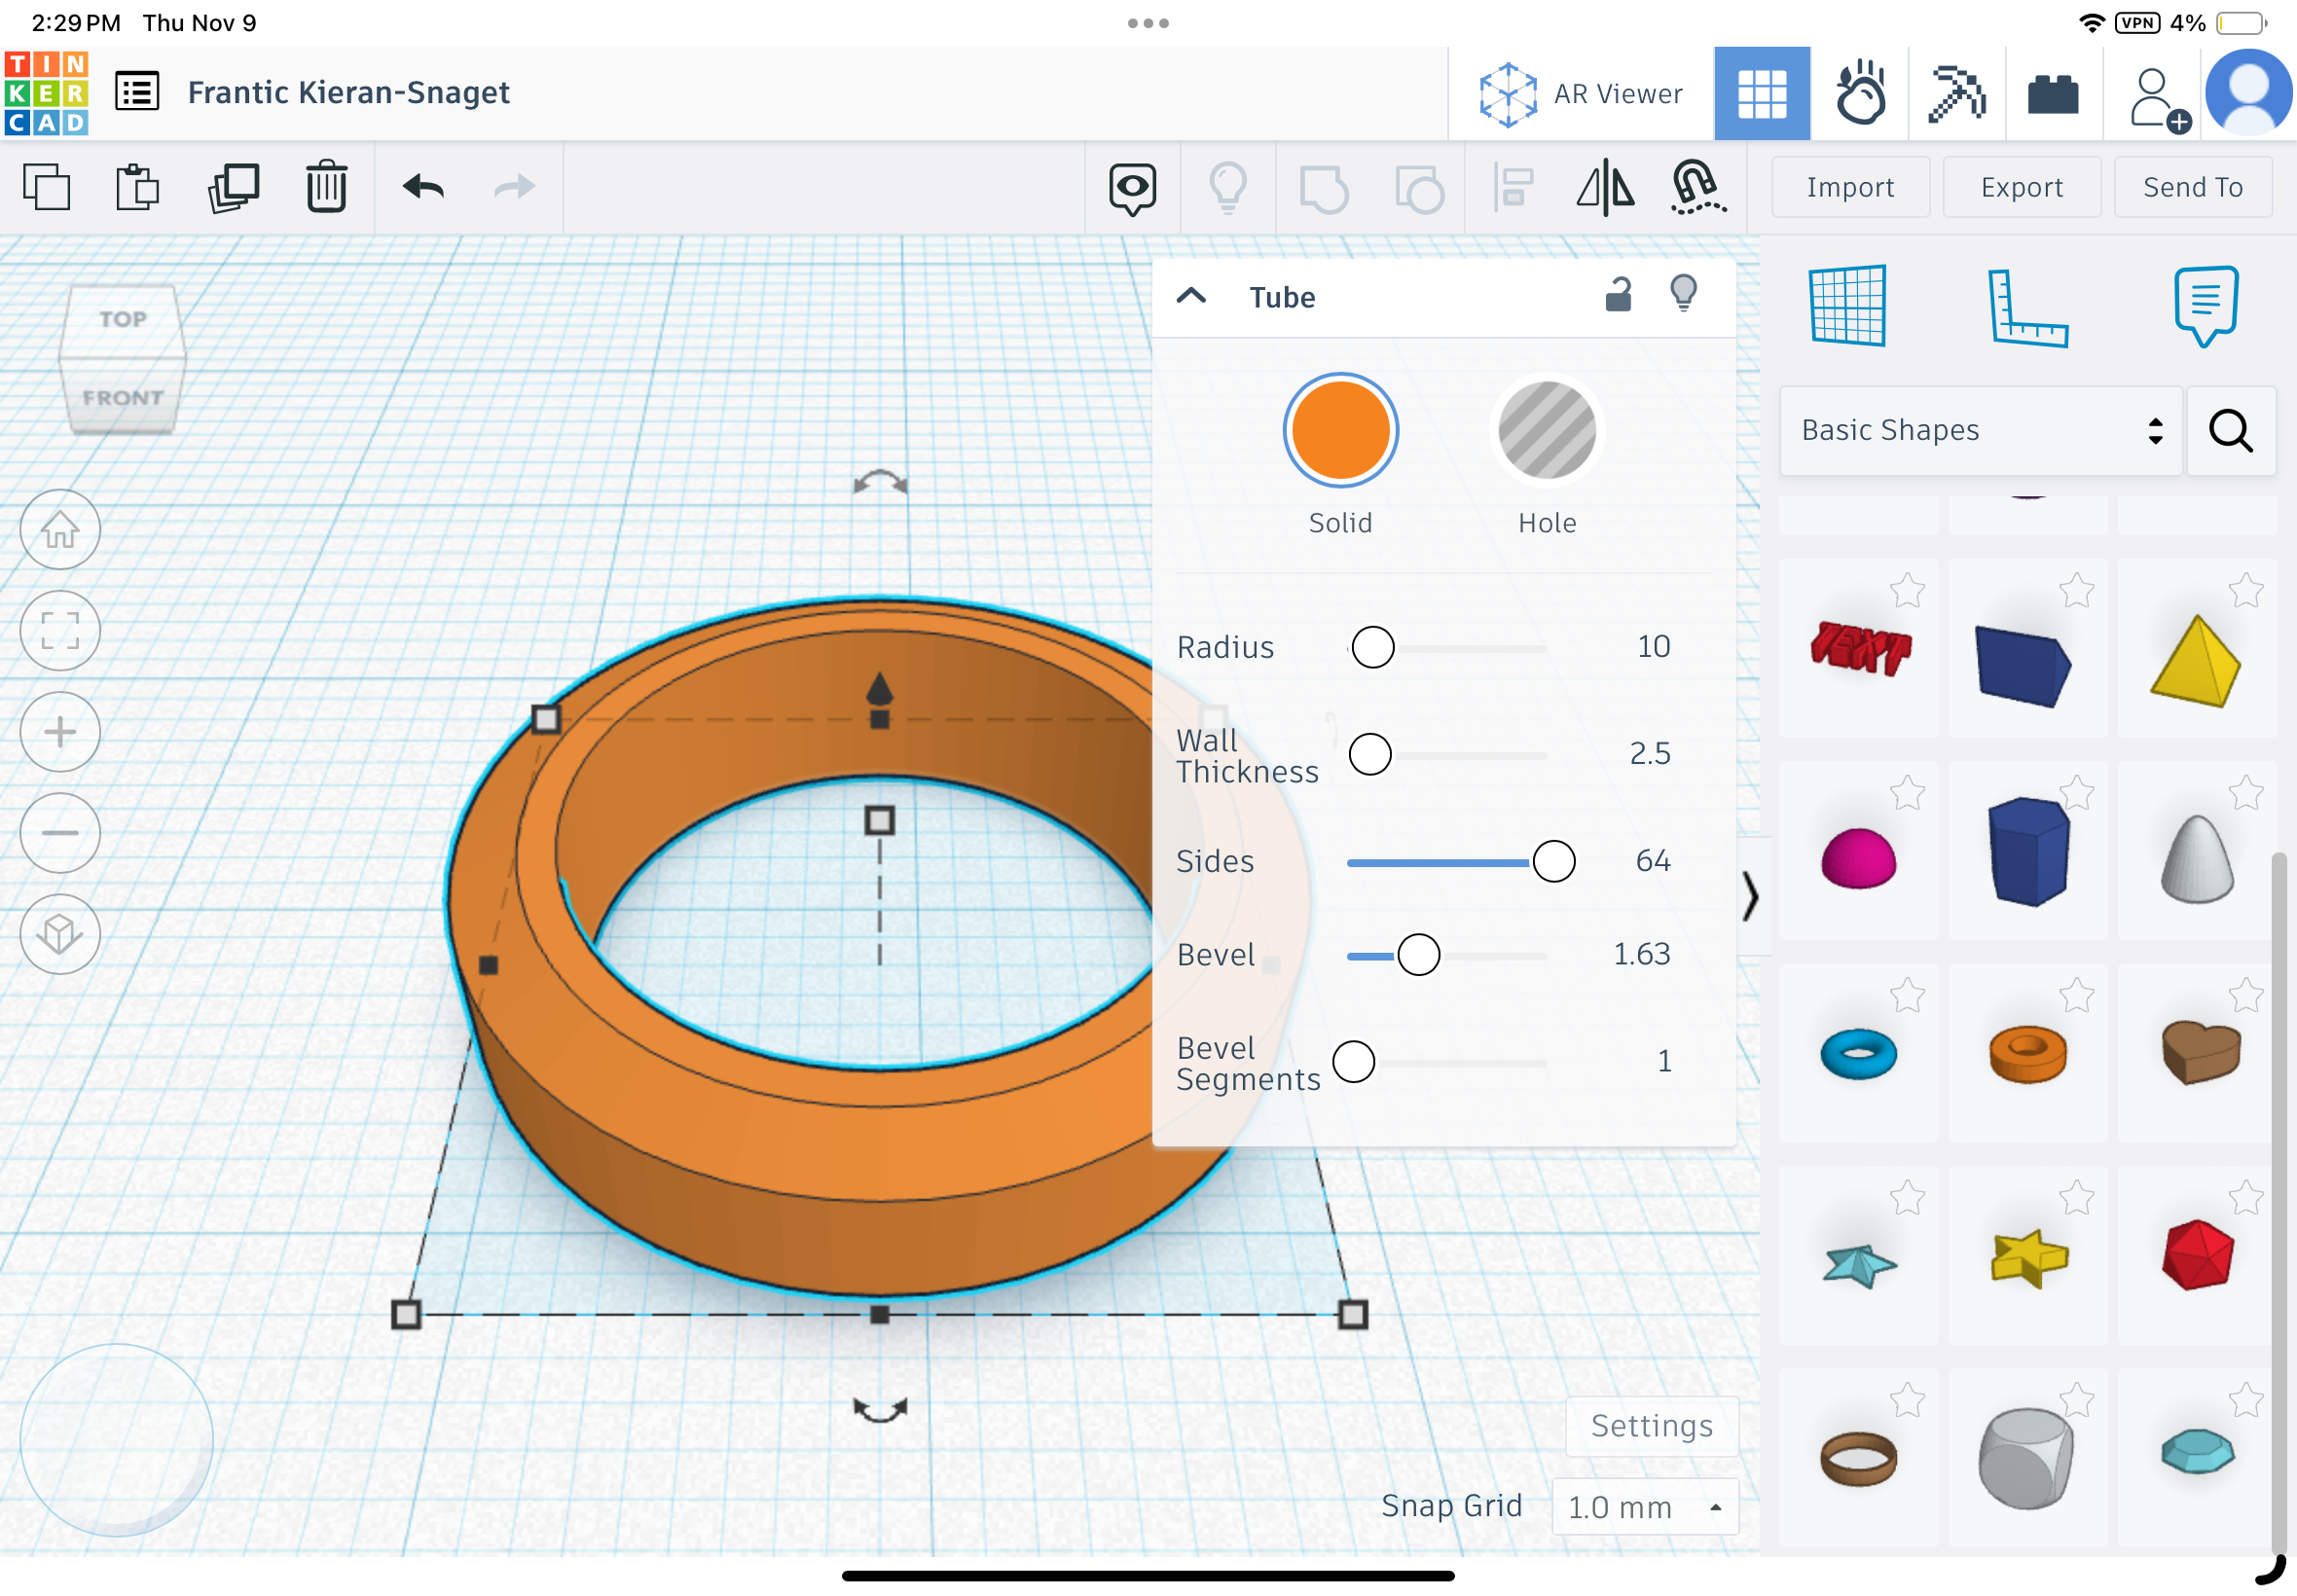This screenshot has width=2297, height=1596.
Task: Click the Home view button
Action: 60,529
